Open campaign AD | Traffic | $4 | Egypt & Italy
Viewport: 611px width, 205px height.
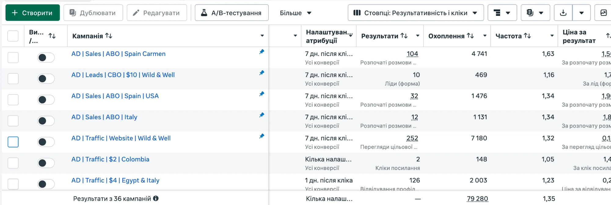point(115,180)
